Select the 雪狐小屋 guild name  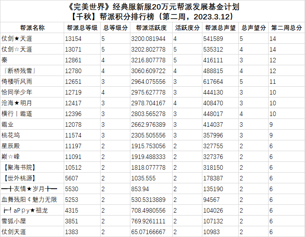click(14, 221)
